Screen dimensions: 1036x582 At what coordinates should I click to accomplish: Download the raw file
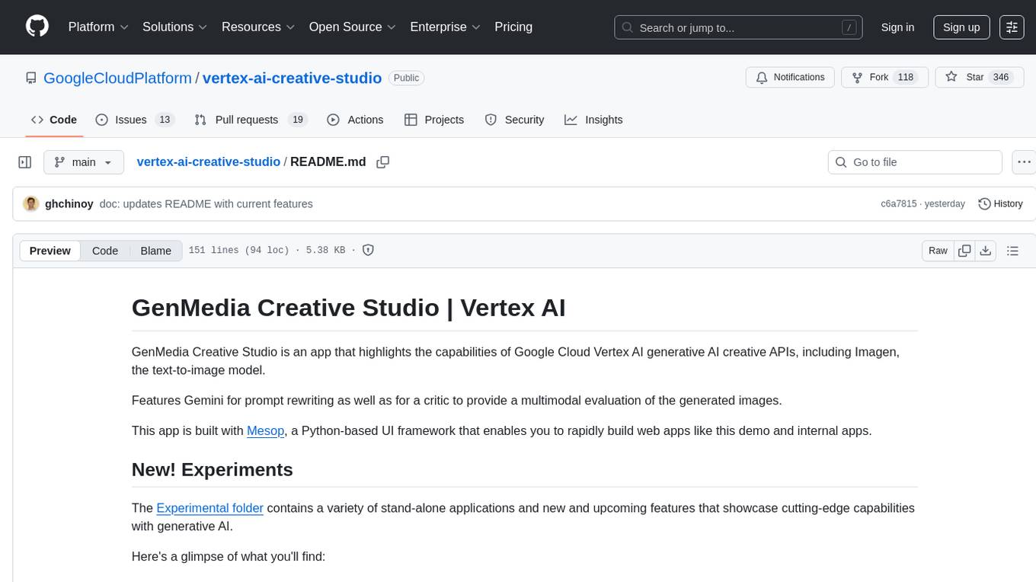(985, 251)
